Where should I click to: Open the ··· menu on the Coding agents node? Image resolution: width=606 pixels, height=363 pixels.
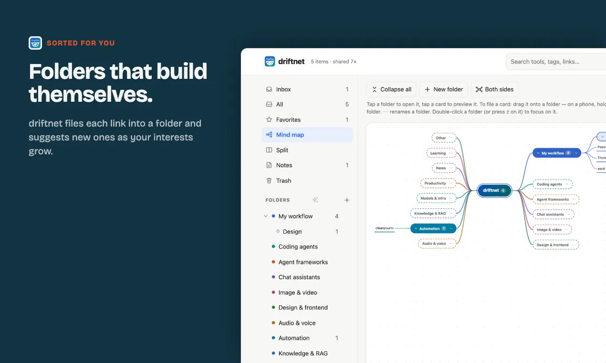567,184
